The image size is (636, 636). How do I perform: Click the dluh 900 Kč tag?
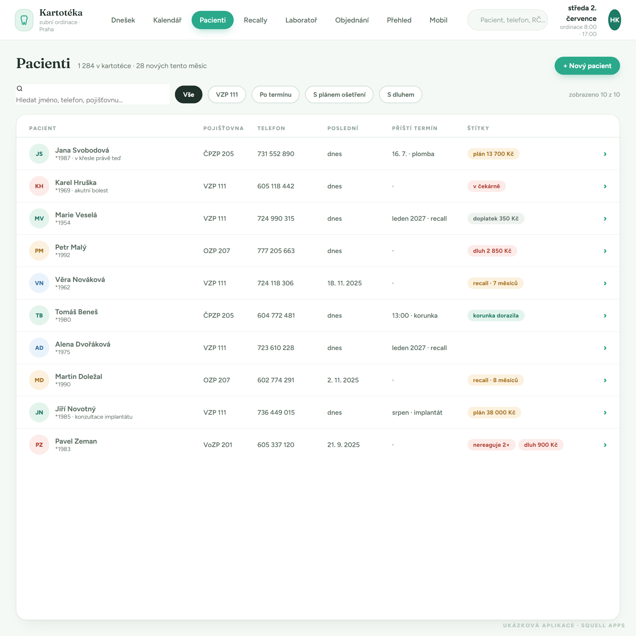pyautogui.click(x=541, y=445)
